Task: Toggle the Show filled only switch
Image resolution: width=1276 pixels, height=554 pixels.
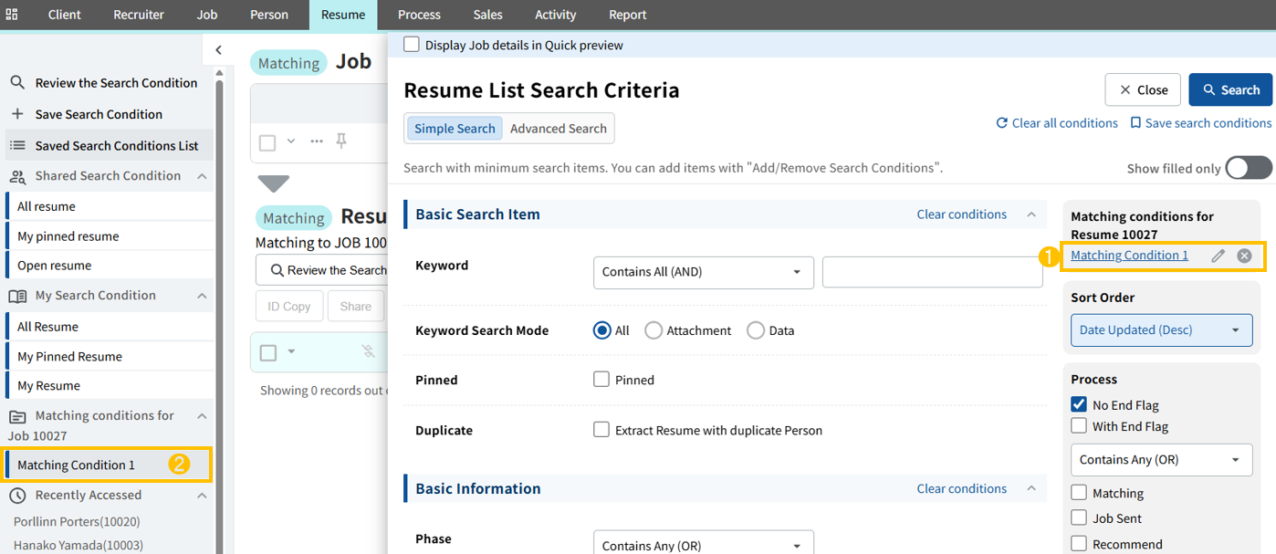Action: [x=1248, y=168]
